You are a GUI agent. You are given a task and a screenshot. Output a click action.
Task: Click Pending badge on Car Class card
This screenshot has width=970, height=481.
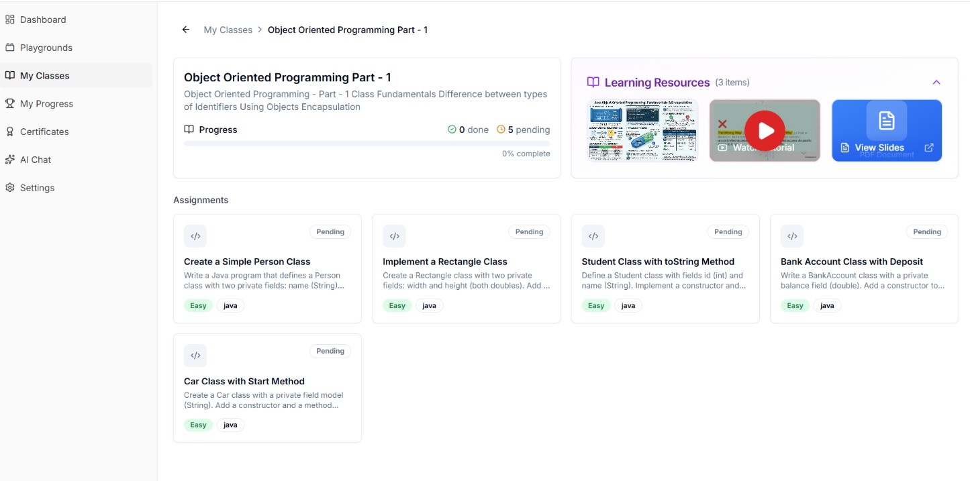coord(330,351)
